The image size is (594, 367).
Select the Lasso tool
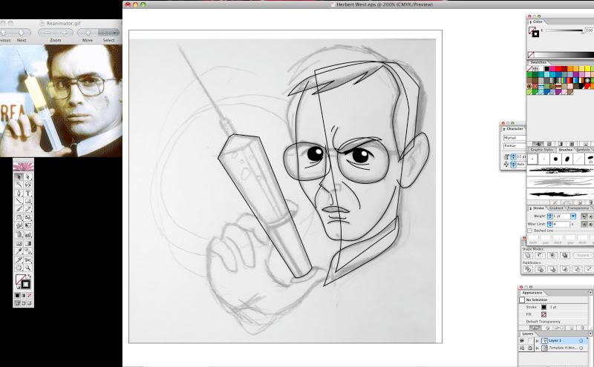pyautogui.click(x=27, y=185)
